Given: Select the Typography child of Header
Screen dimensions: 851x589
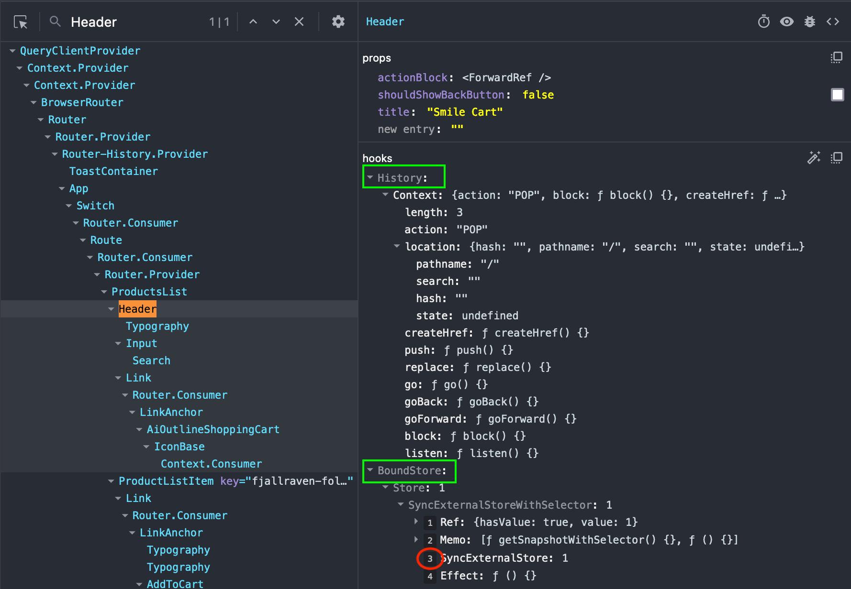Looking at the screenshot, I should 157,326.
